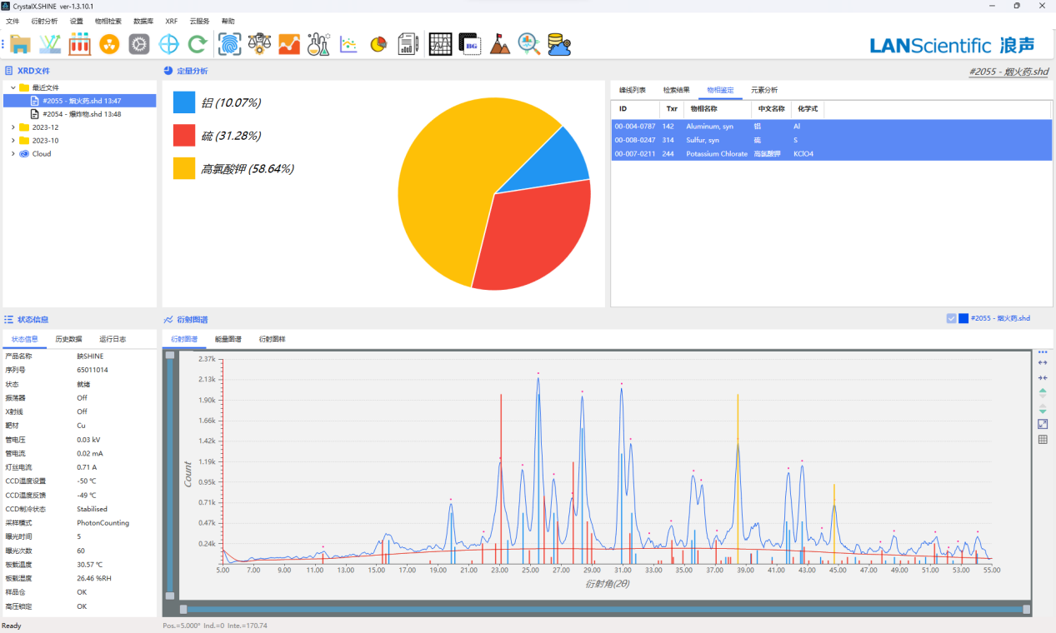Click the scatter plot toolbar icon
This screenshot has width=1056, height=633.
tap(348, 44)
